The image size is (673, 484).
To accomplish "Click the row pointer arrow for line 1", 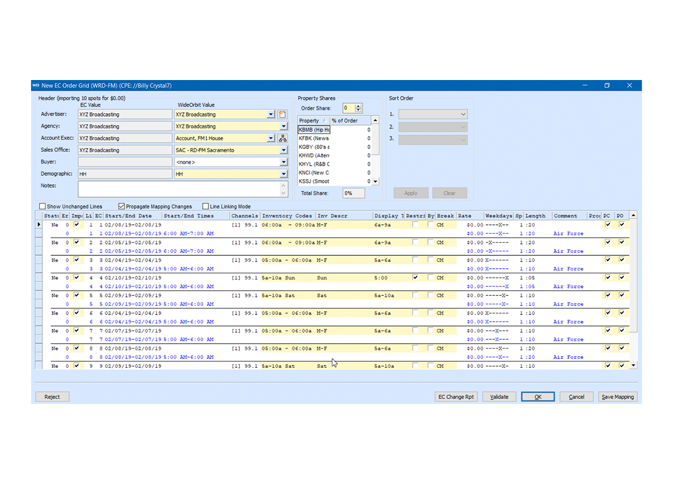I will click(39, 225).
